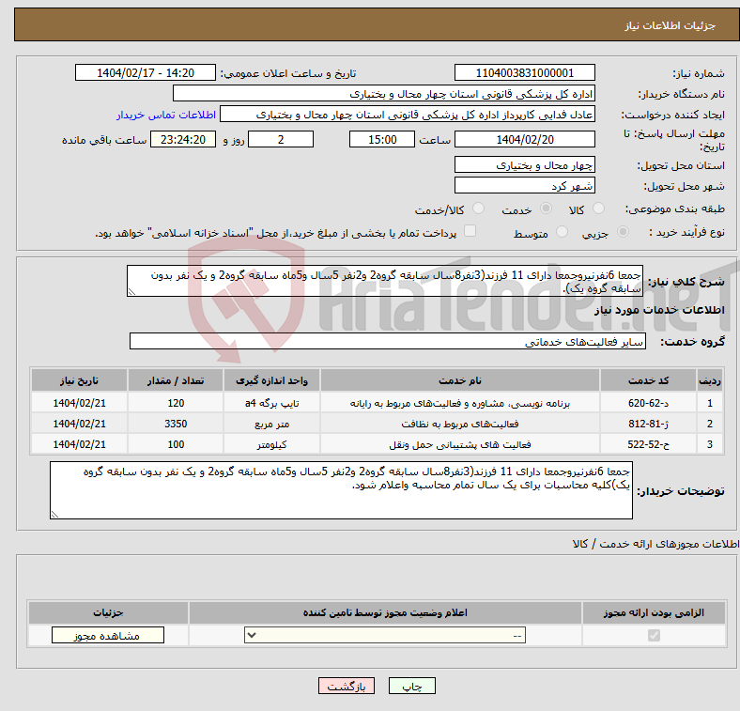Screen dimensions: 740x711
Task: Toggle the اسناد خزانه اسلامی payment checkbox
Action: (470, 231)
